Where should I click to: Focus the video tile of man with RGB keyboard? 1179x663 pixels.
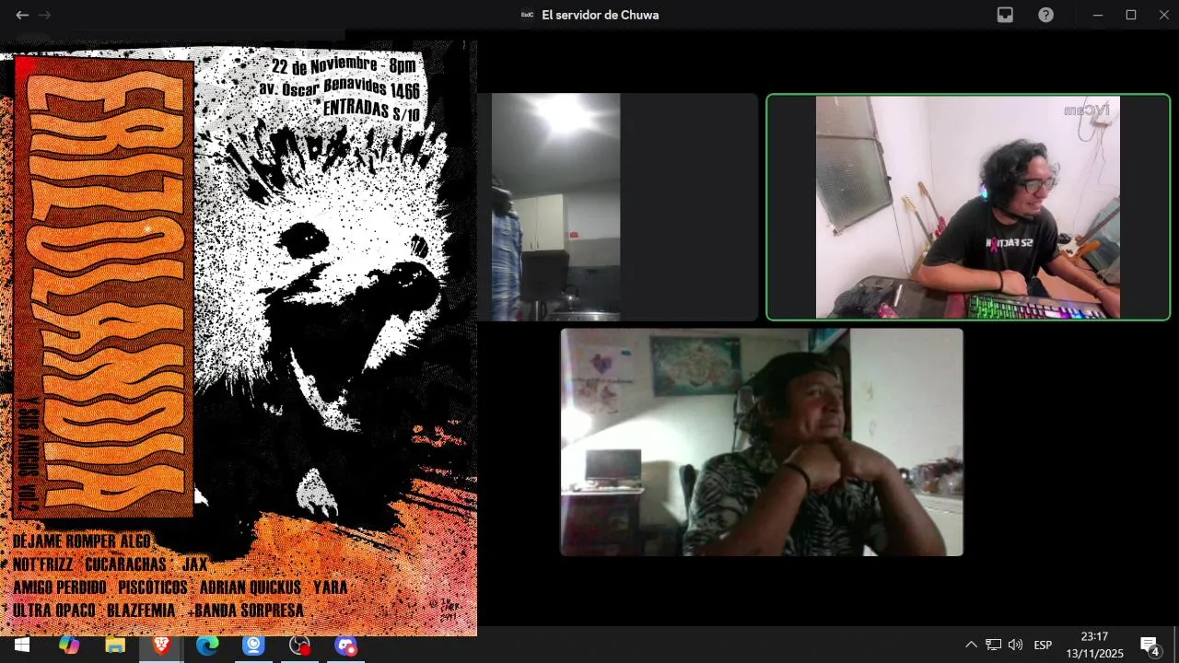[968, 207]
